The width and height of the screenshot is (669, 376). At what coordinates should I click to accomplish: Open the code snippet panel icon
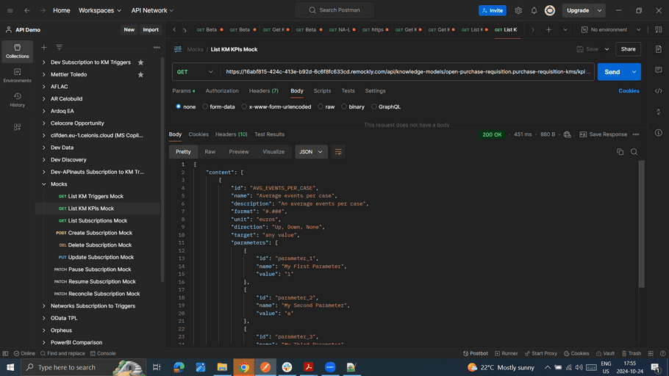tap(658, 91)
